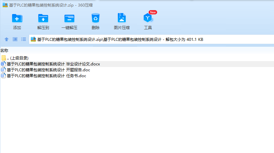Click the 解包大小为 401.1 KB text

[x=184, y=40]
